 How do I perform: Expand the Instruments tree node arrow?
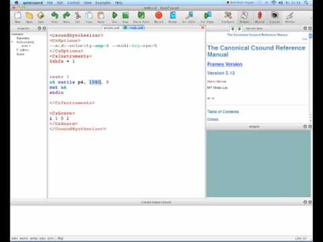(x=13, y=42)
